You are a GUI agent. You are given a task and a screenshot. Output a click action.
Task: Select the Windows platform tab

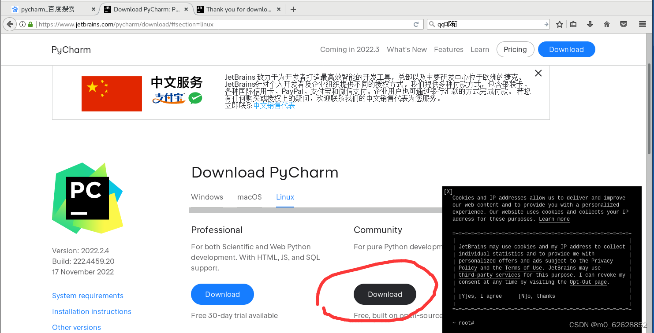click(207, 197)
